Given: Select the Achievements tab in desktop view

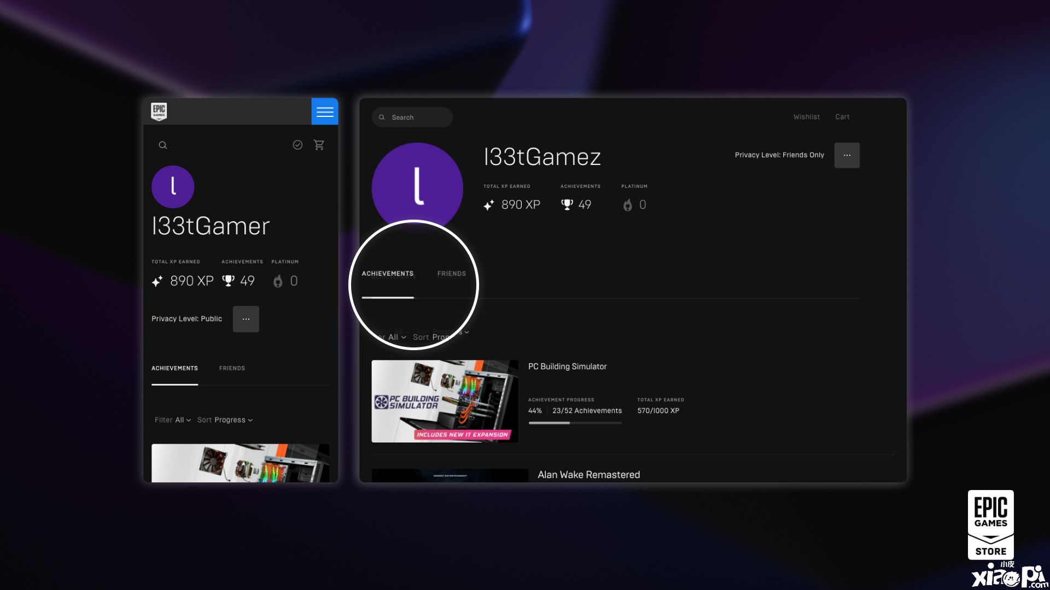Looking at the screenshot, I should tap(388, 274).
